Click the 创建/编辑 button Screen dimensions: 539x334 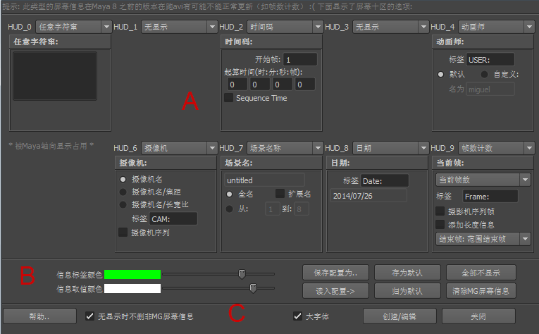click(399, 316)
